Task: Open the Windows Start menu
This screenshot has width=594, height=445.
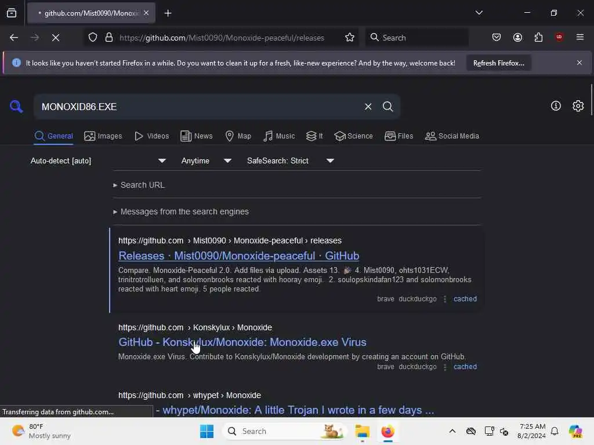Action: click(207, 431)
